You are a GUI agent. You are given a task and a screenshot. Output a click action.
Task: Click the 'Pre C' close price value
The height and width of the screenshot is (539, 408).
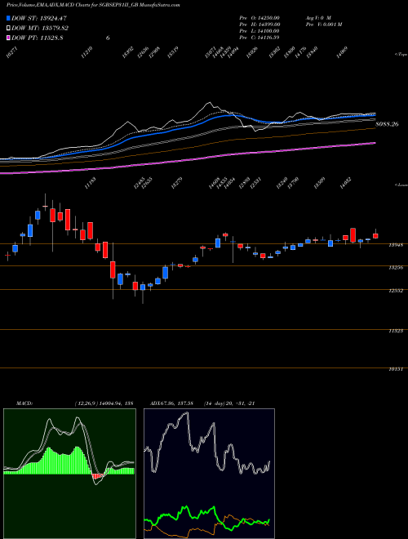click(260, 38)
